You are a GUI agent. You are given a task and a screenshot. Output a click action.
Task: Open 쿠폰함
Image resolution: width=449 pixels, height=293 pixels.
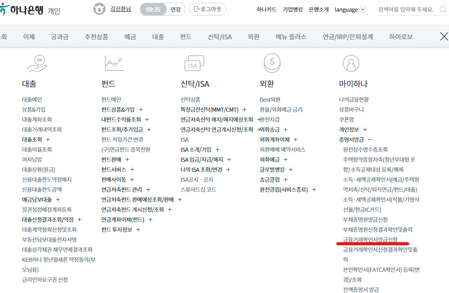[x=346, y=120]
